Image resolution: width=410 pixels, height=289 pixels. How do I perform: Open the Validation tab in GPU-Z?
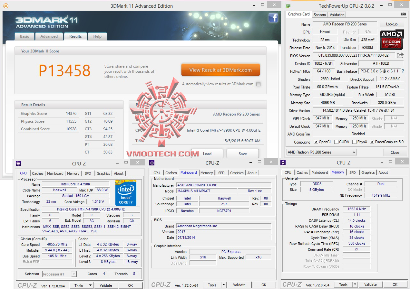coord(337,15)
